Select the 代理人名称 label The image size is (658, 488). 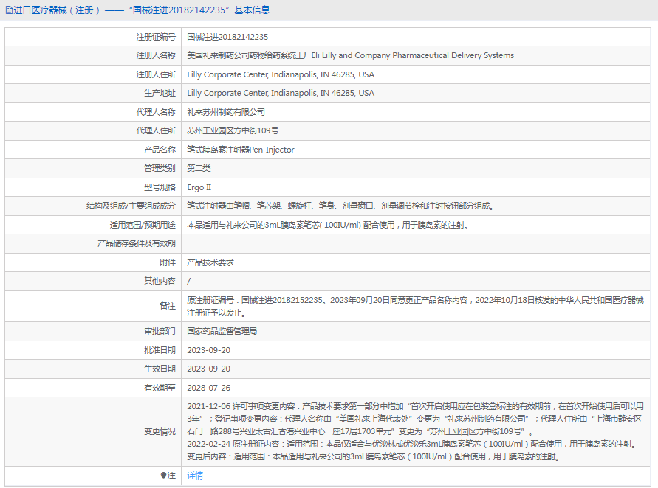[156, 112]
